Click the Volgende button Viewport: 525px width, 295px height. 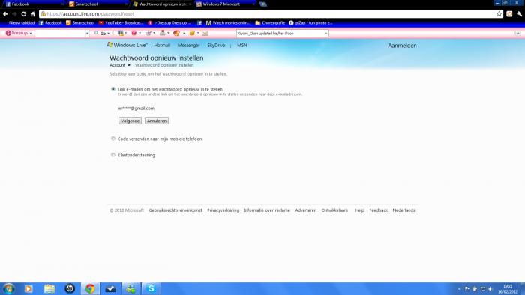(x=130, y=121)
